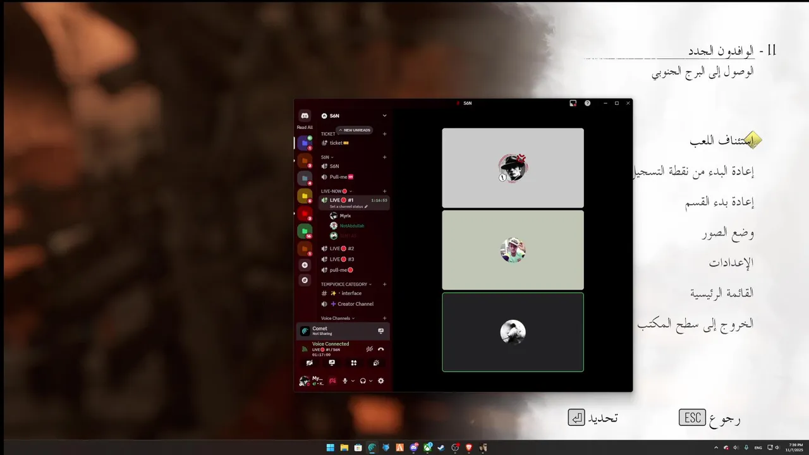The width and height of the screenshot is (809, 455).
Task: Focus the green-outlined bottom video tile
Action: tap(513, 332)
